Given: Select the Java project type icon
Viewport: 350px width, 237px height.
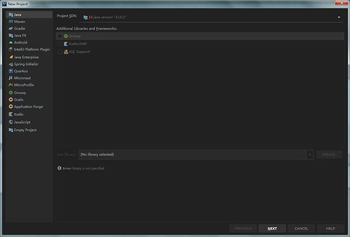Looking at the screenshot, I should (10, 15).
